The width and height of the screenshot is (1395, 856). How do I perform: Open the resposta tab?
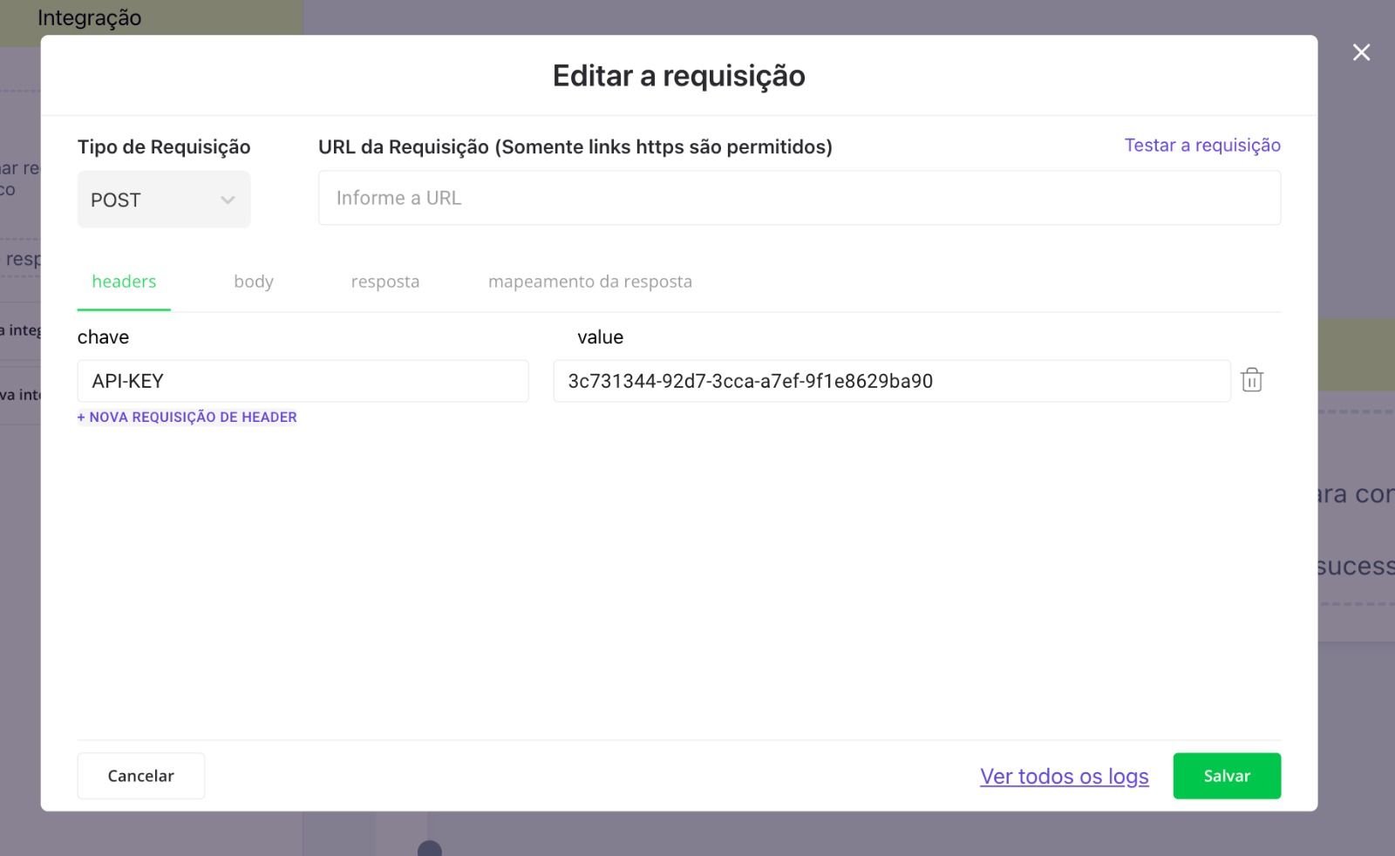384,281
